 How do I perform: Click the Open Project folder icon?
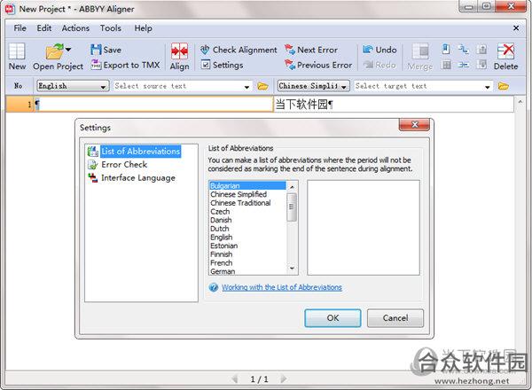pyautogui.click(x=54, y=51)
